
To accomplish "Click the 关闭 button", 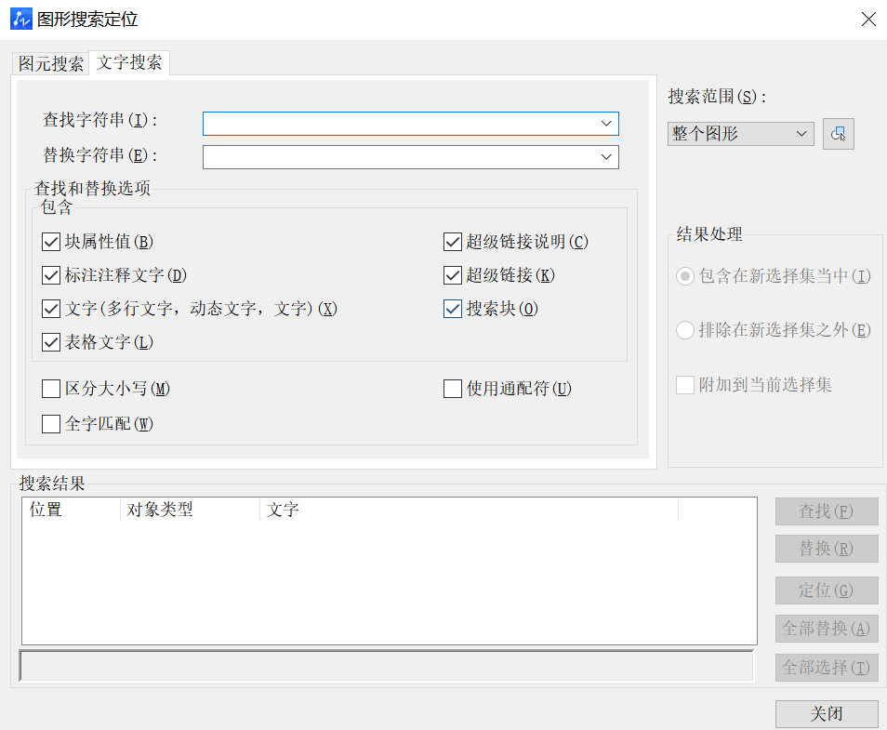I will point(827,713).
